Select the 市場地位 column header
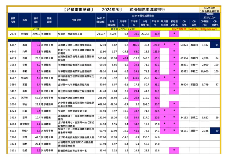 tap(76, 20)
